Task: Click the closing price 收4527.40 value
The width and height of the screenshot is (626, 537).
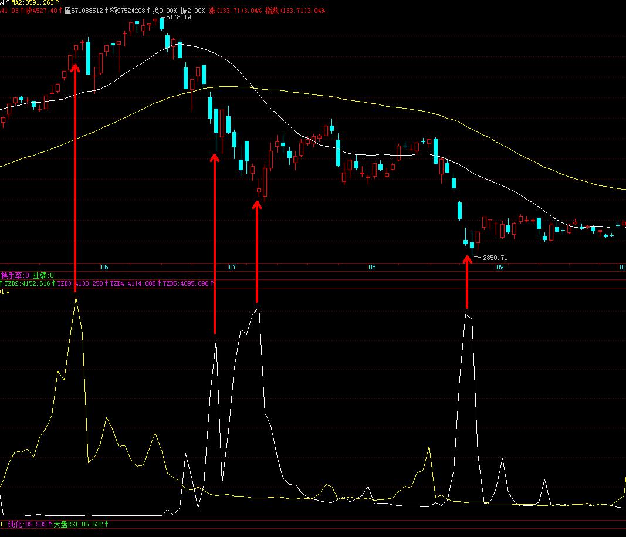Action: coord(42,11)
